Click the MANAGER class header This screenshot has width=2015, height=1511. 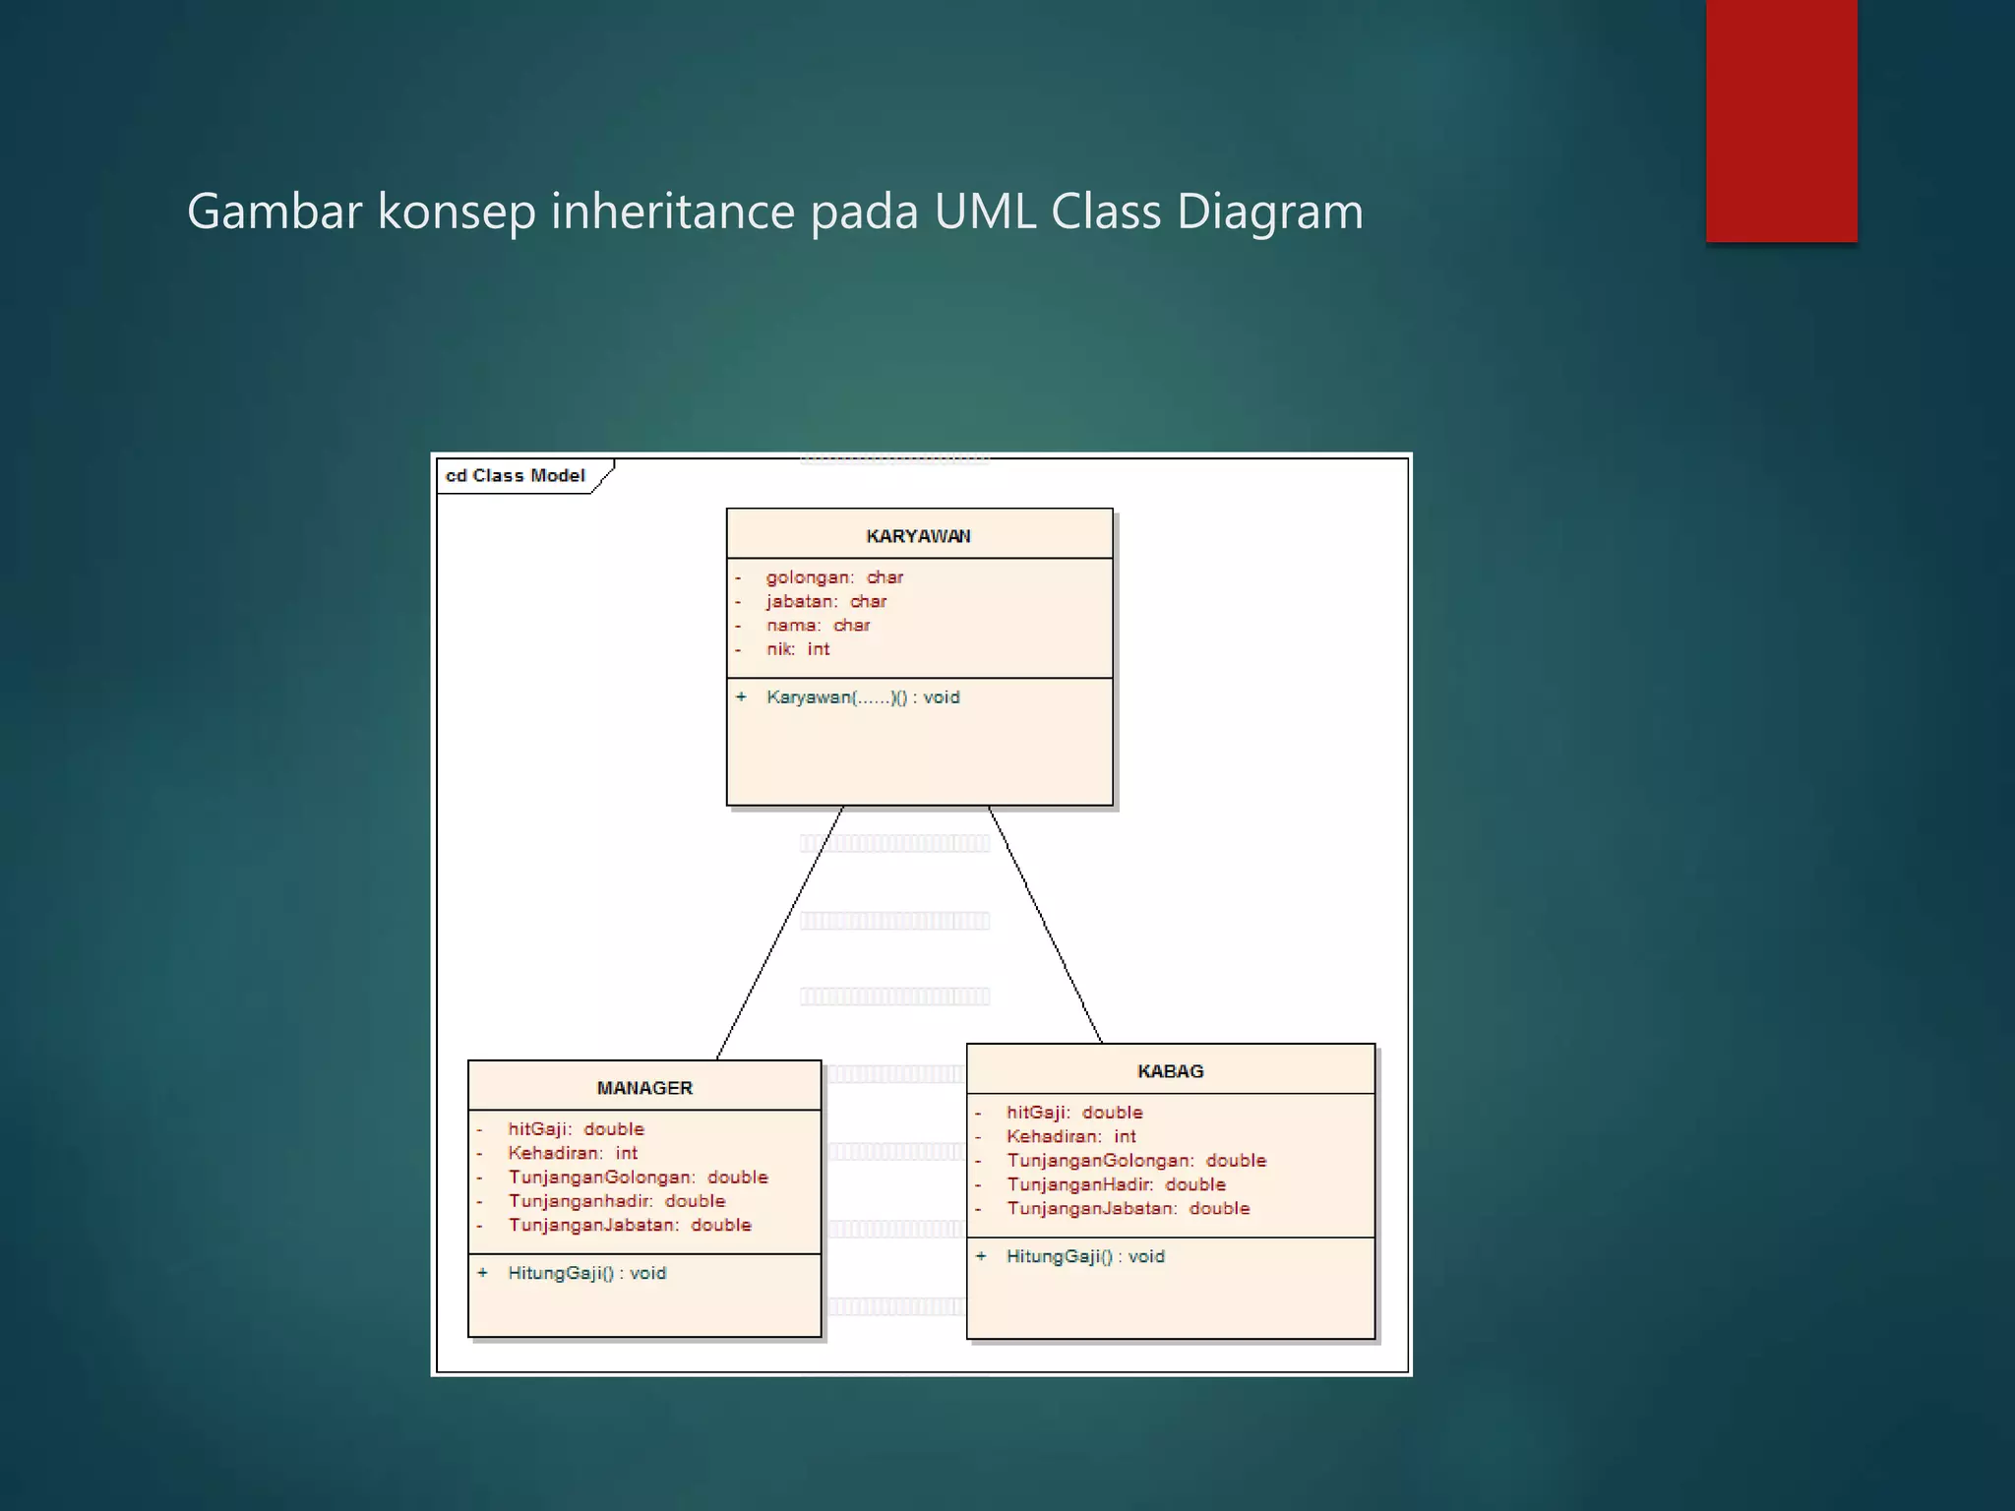644,1088
